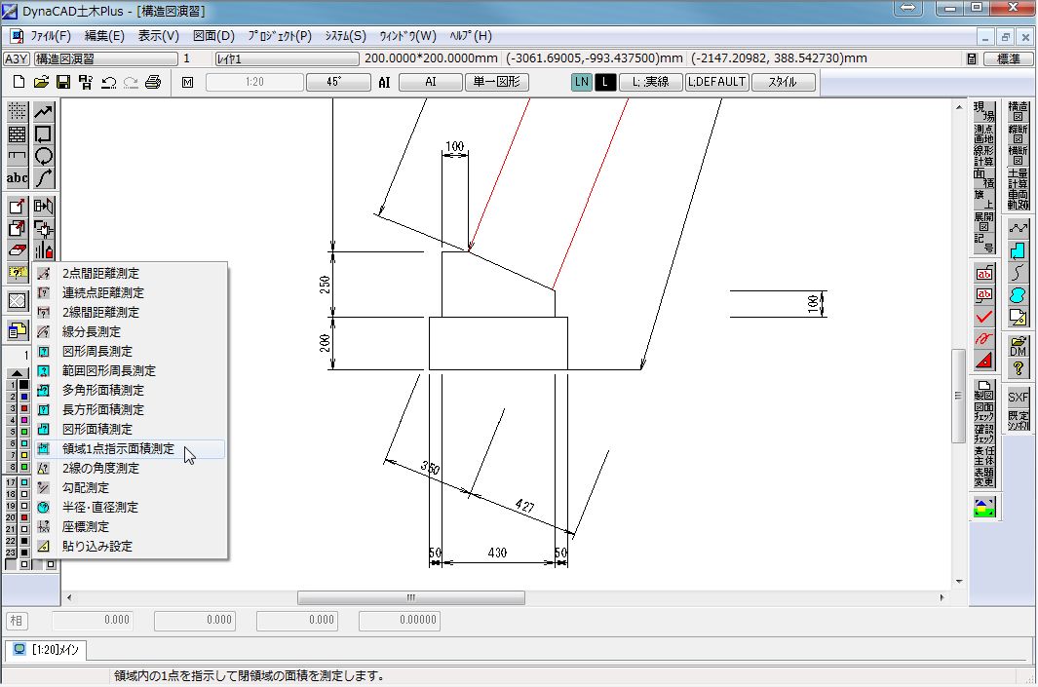Click the red checkmark icon
The height and width of the screenshot is (687, 1038).
[984, 317]
